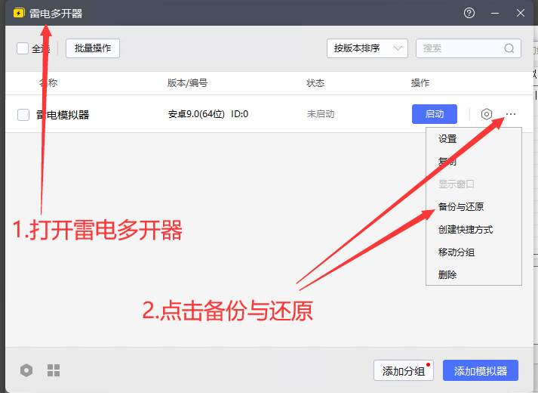Tick the 全选 select-all checkbox
The image size is (538, 393).
click(23, 48)
